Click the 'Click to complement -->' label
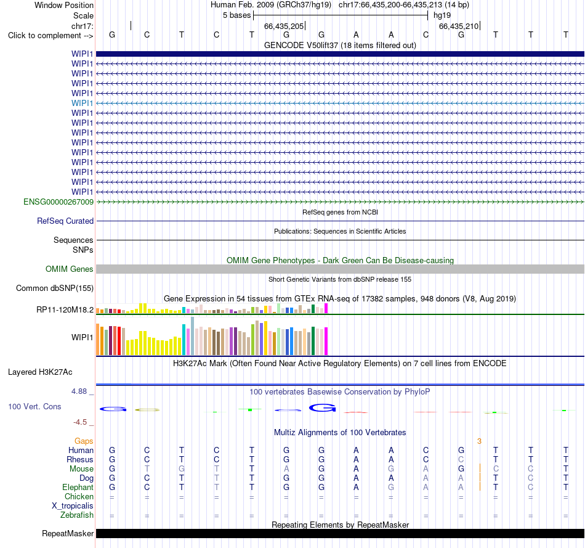The image size is (585, 548). (50, 36)
